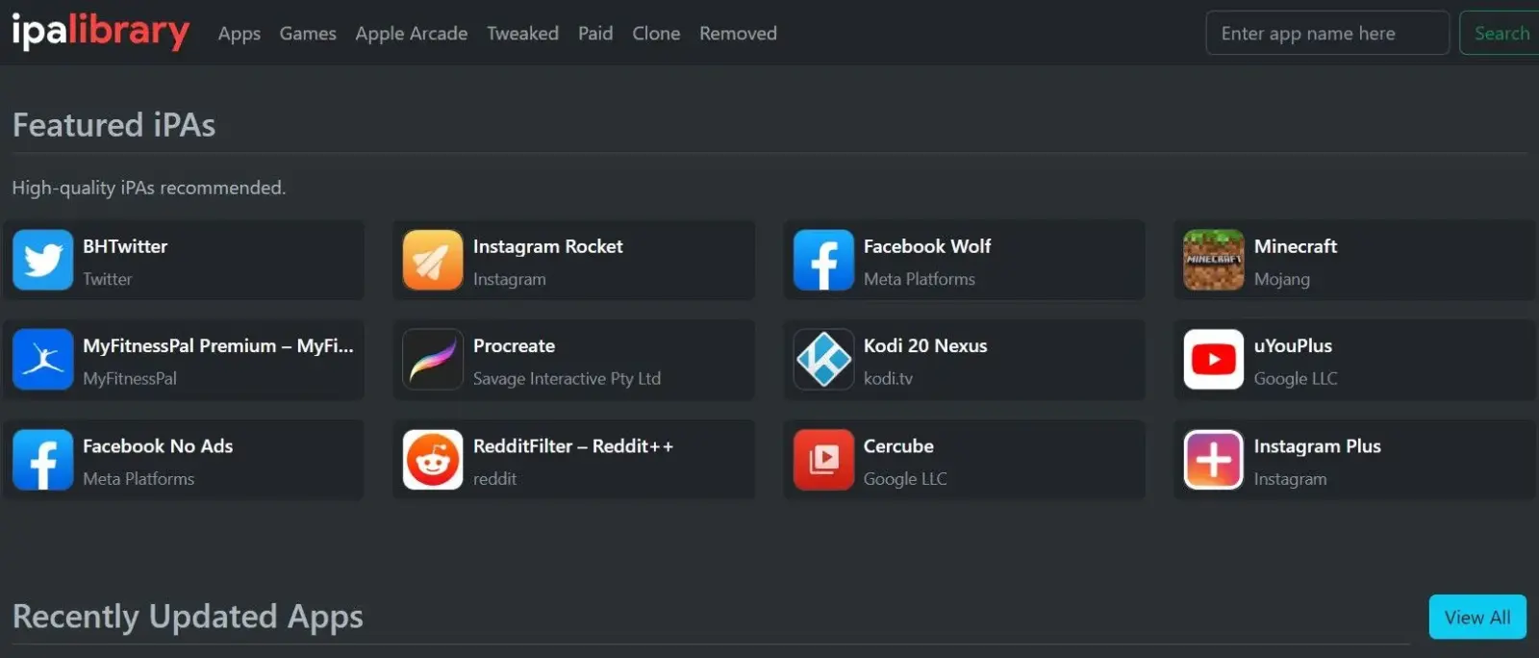Open the Removed apps category
Viewport: 1539px width, 658px height.
tap(738, 34)
